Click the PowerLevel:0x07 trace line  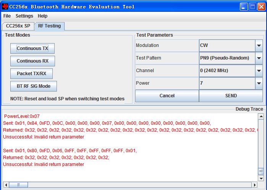pyautogui.click(x=22, y=116)
